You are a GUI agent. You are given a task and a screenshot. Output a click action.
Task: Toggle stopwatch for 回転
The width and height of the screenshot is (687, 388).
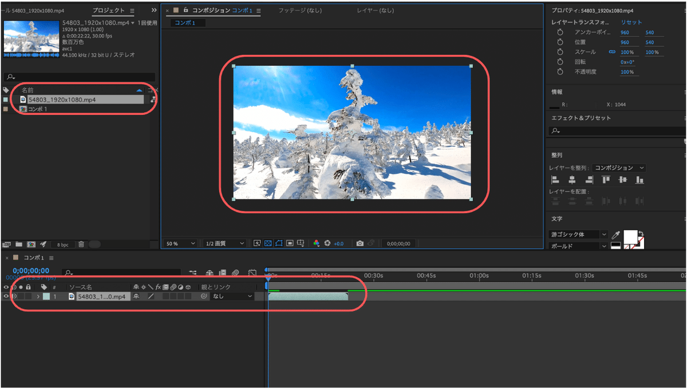pos(560,62)
